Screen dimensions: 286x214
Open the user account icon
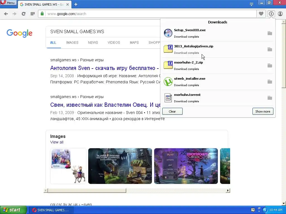click(280, 14)
